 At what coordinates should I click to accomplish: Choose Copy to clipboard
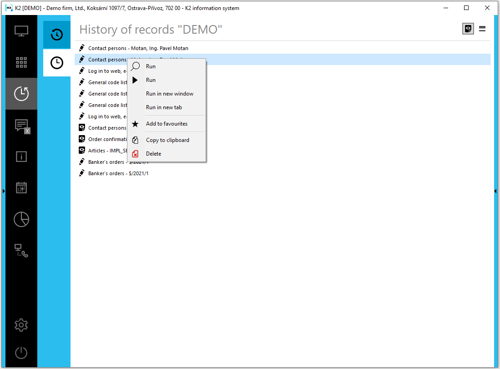167,140
